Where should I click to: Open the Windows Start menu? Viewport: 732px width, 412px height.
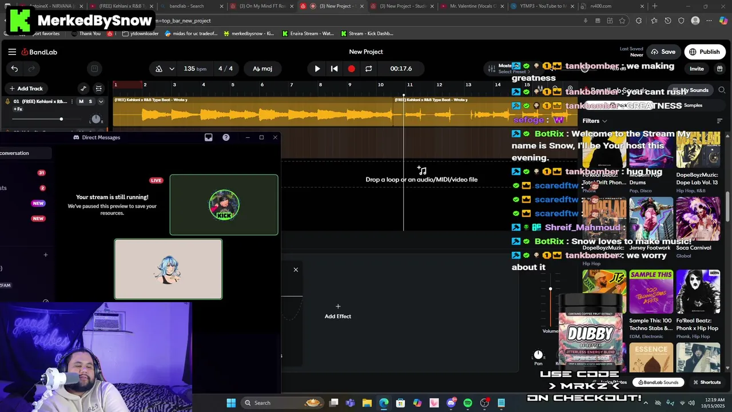231,403
